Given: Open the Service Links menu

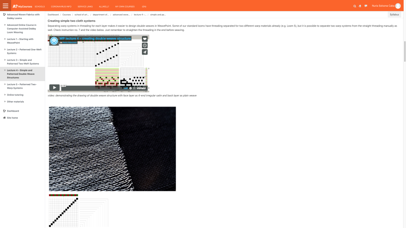Looking at the screenshot, I should [x=84, y=6].
